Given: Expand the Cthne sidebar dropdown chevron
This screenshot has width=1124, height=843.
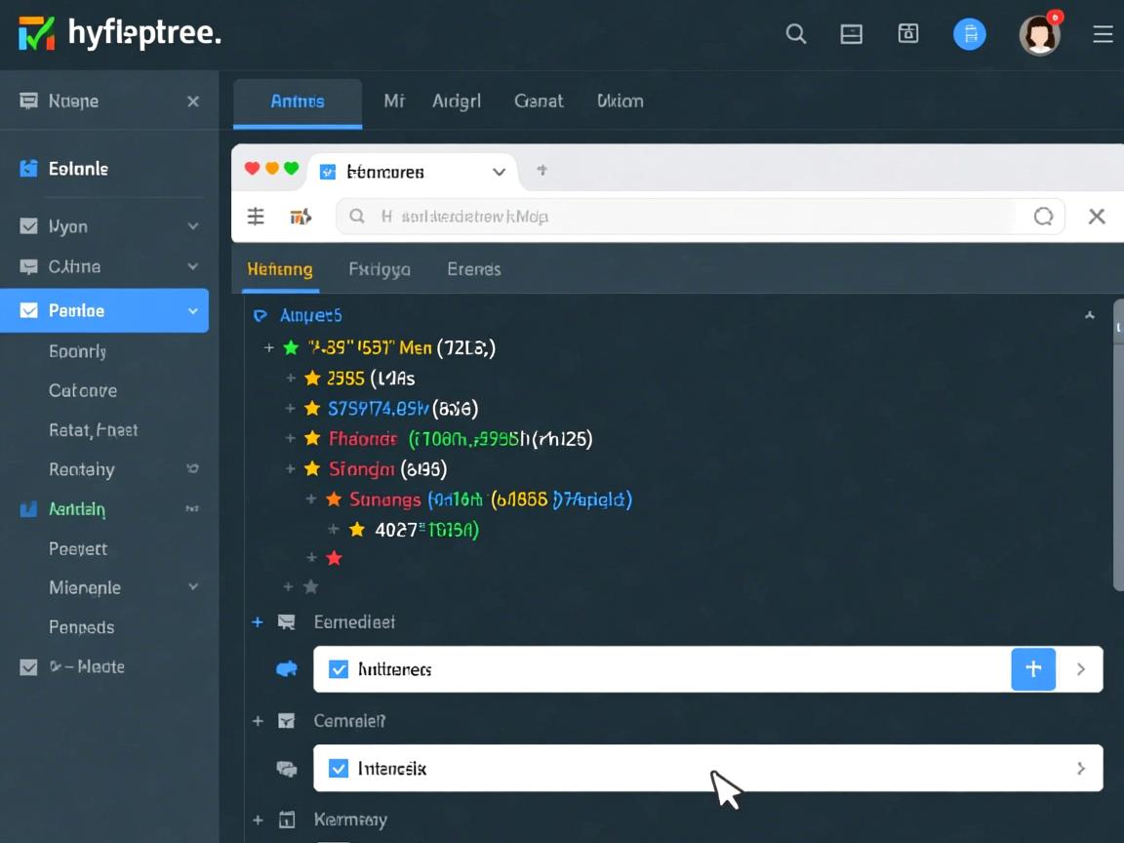Looking at the screenshot, I should click(193, 266).
